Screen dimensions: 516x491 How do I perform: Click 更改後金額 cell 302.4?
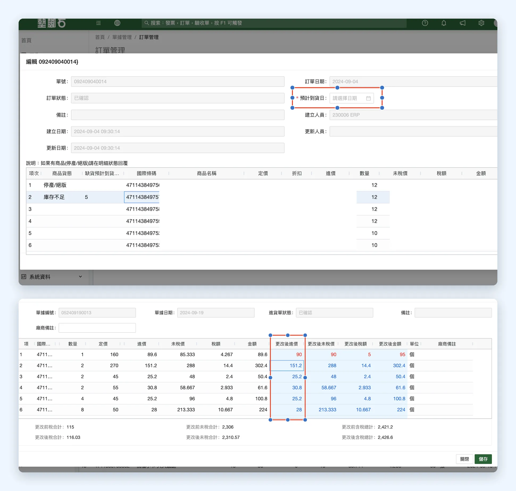click(x=390, y=365)
